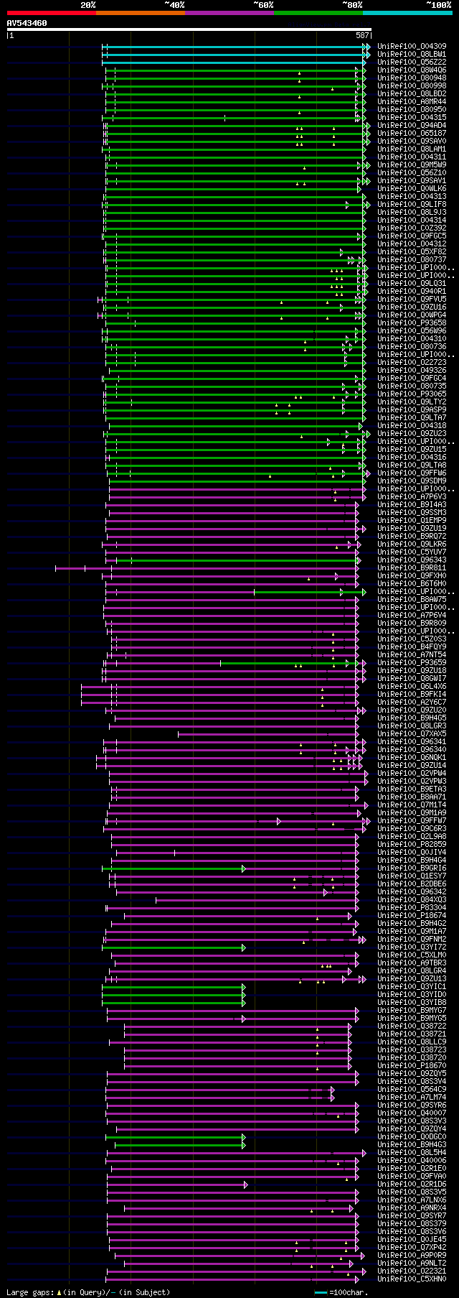Viewport: 459px width, 1298px height.
Task: Select the UniRef100_Q0WLK6 row label
Action: point(412,189)
